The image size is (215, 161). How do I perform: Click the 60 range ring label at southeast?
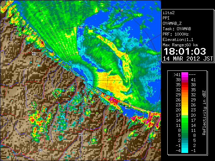pos(121,150)
